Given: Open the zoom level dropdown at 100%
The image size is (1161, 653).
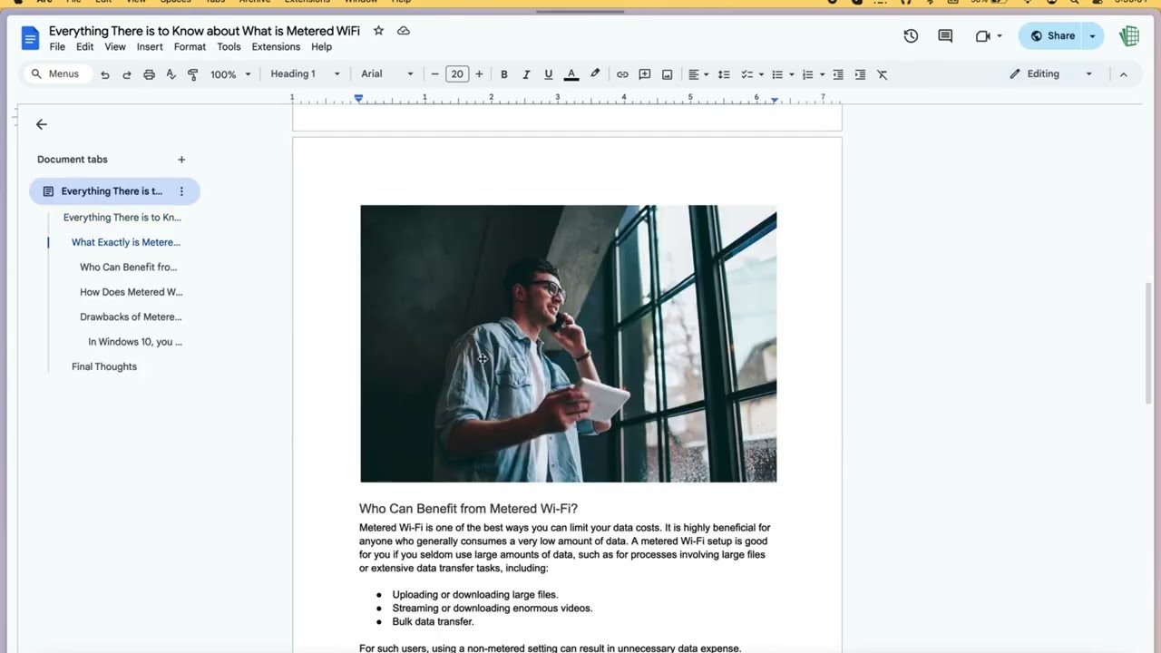Looking at the screenshot, I should [230, 74].
